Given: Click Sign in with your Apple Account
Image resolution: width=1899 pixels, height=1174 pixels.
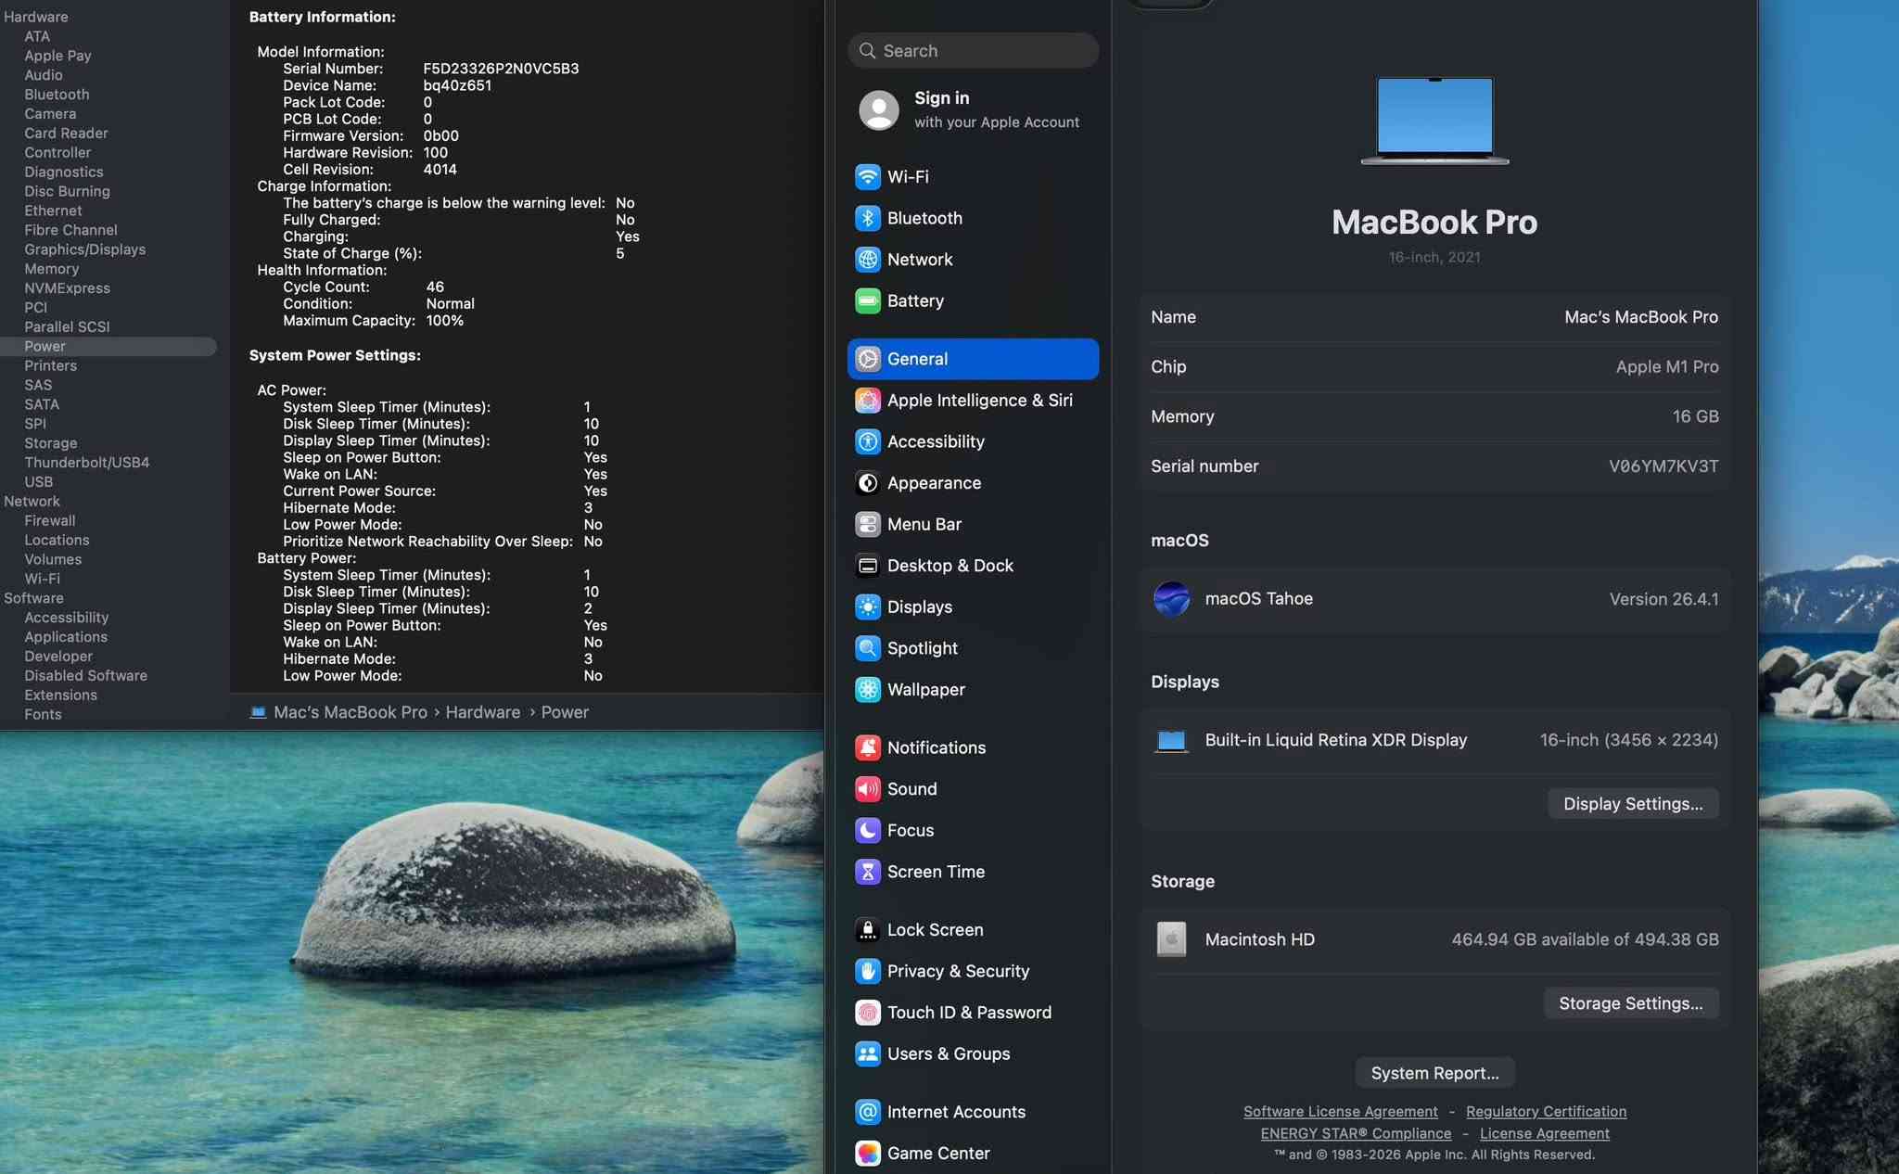Looking at the screenshot, I should pyautogui.click(x=972, y=109).
